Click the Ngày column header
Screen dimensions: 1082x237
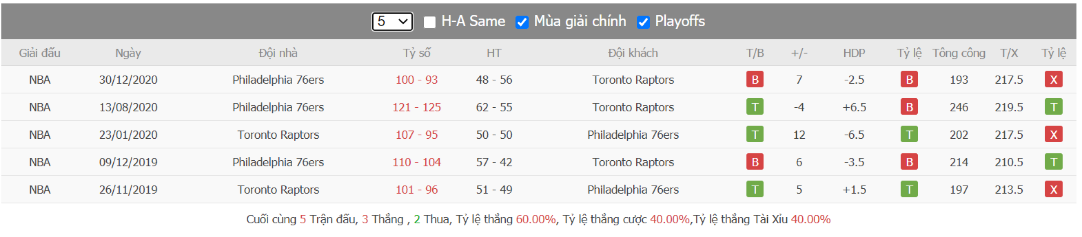click(x=128, y=53)
